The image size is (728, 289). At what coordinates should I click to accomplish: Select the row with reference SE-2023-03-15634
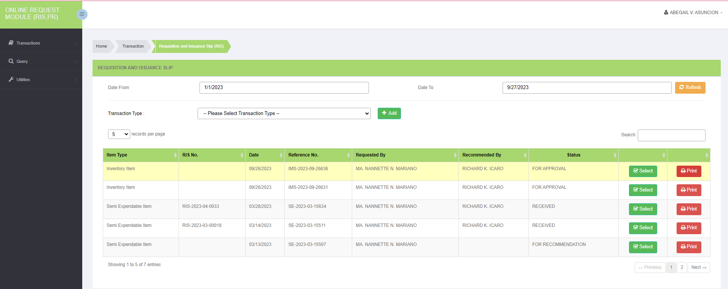tap(643, 209)
